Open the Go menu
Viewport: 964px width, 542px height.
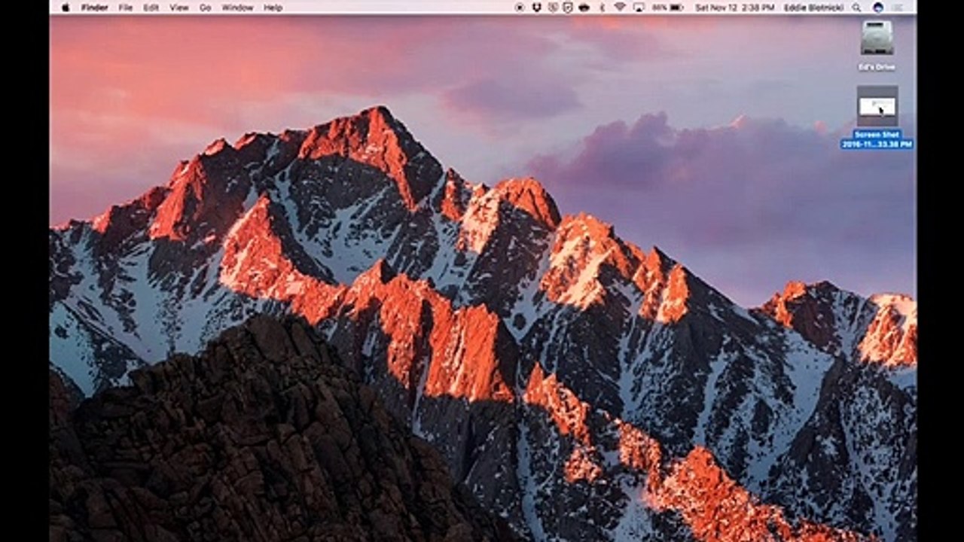(x=206, y=8)
